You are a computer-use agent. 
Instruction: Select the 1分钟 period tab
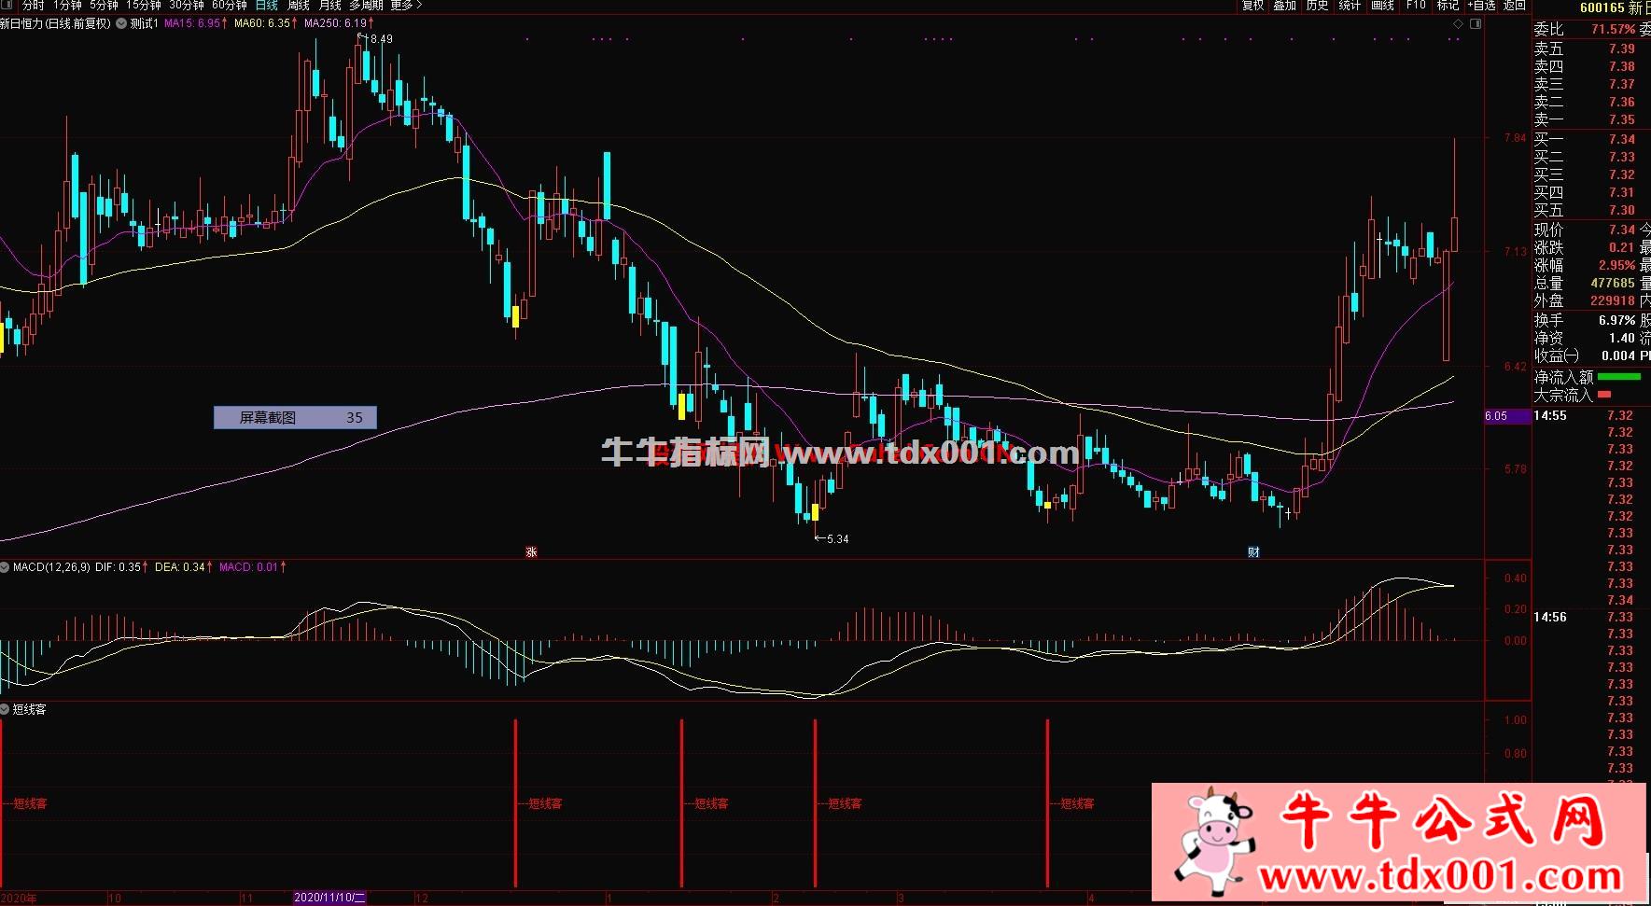(x=68, y=6)
